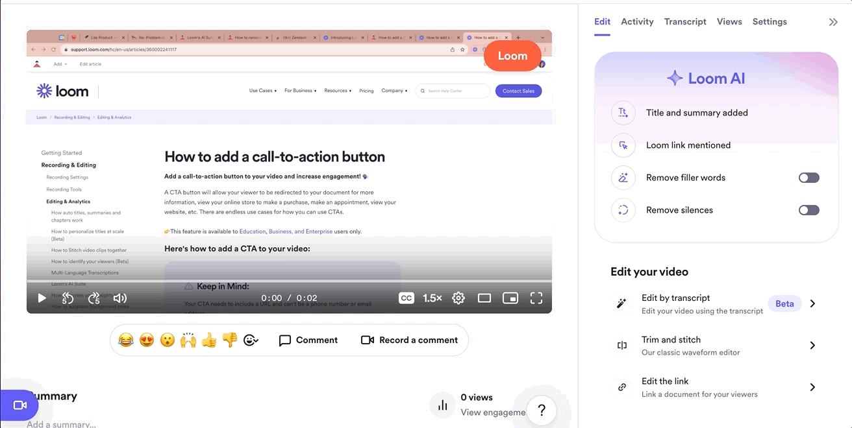Switch to the Transcript tab
Viewport: 852px width, 428px height.
point(685,21)
